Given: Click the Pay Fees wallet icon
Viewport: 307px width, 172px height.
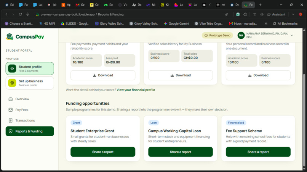Looking at the screenshot, I should click(11, 110).
